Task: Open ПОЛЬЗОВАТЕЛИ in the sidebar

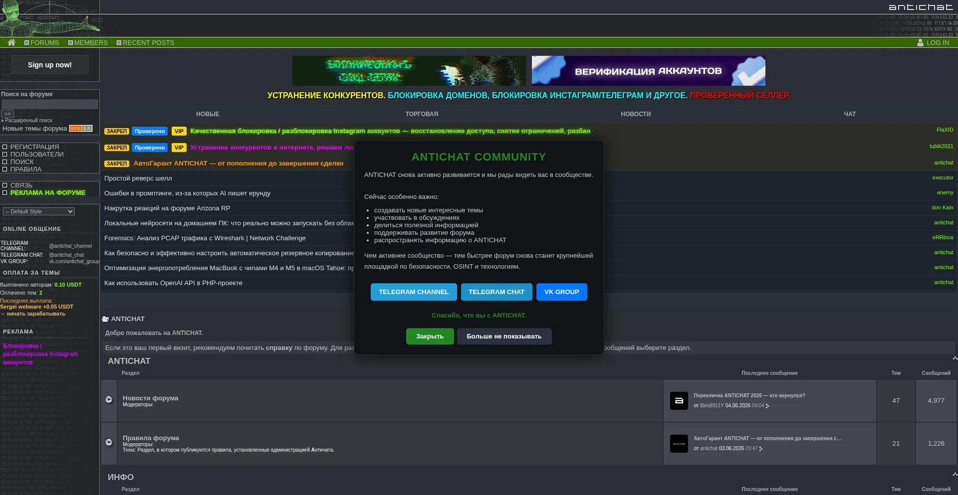Action: (37, 154)
